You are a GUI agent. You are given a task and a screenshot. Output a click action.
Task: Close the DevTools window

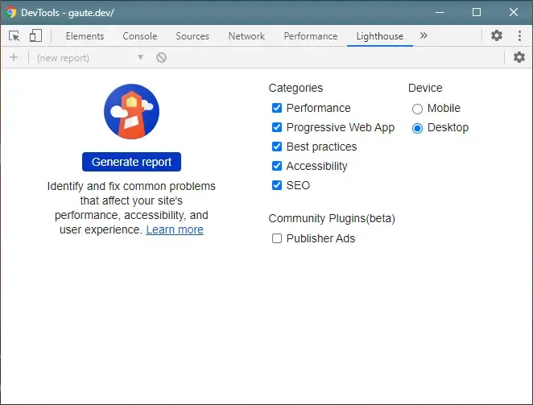[514, 13]
